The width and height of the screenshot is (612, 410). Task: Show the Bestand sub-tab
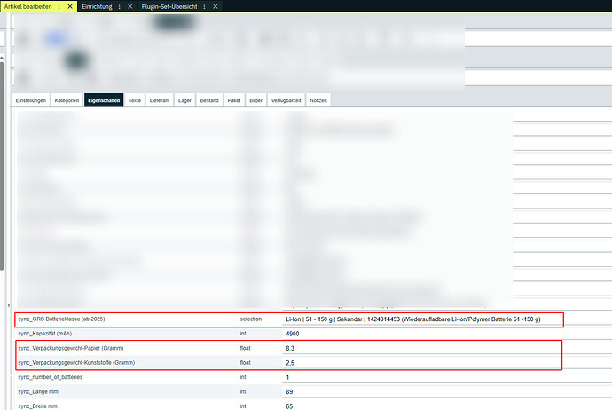209,101
